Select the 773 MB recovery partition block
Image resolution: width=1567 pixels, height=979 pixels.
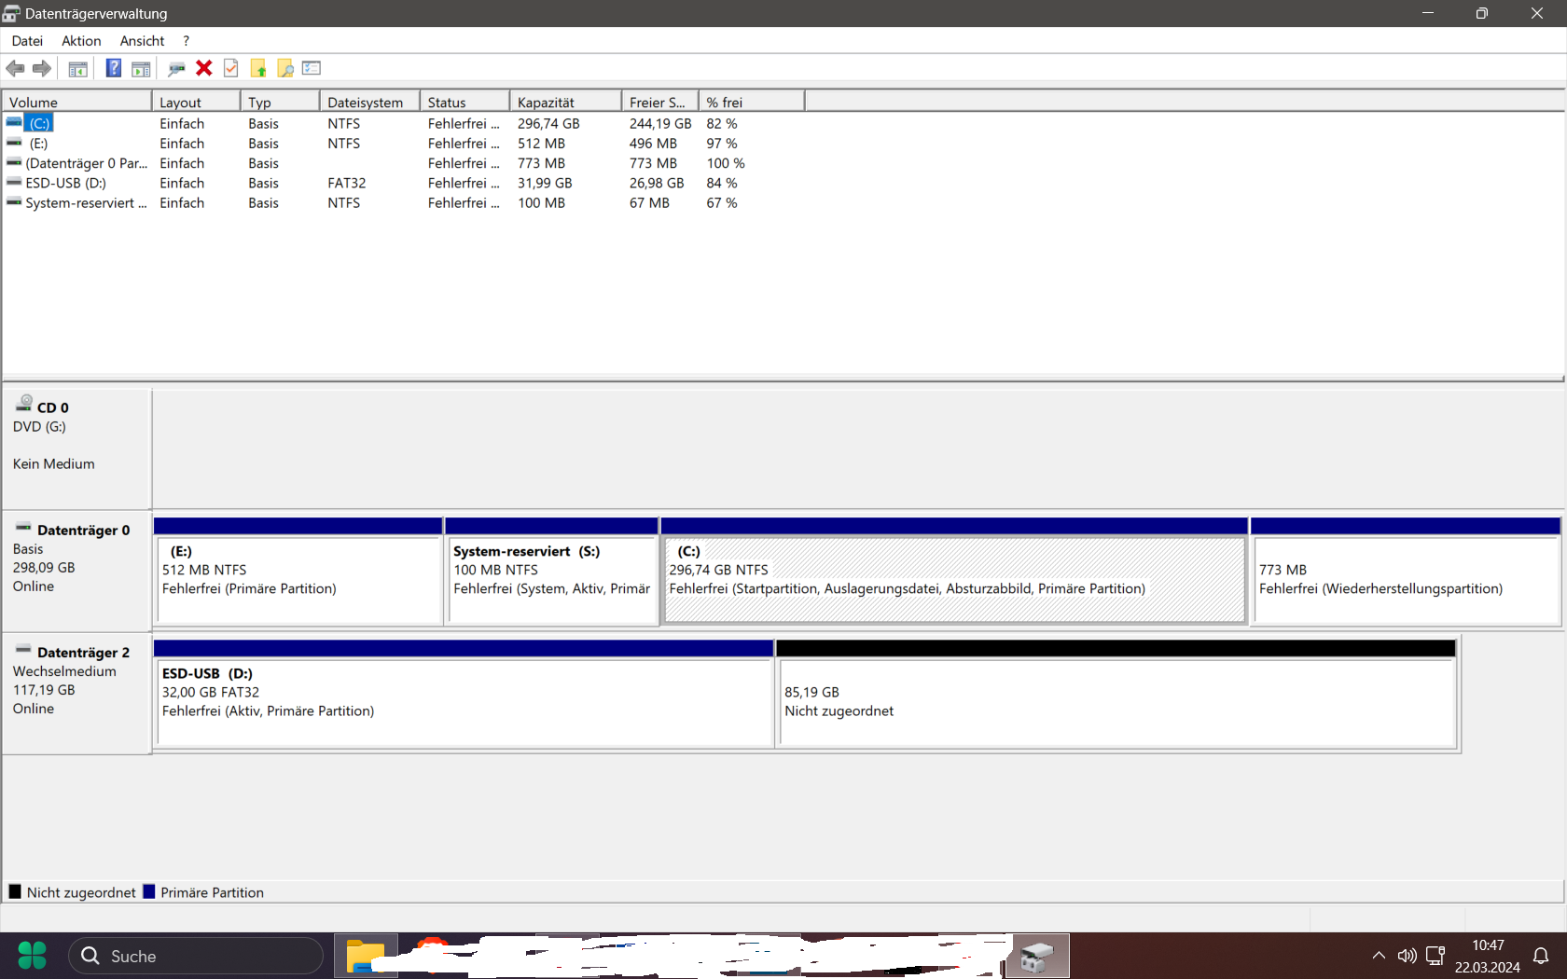coord(1405,579)
